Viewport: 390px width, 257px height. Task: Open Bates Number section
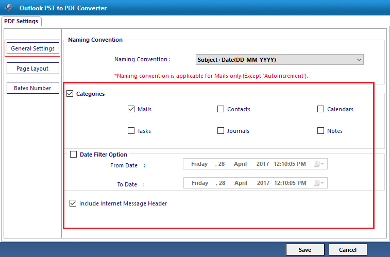tap(33, 88)
